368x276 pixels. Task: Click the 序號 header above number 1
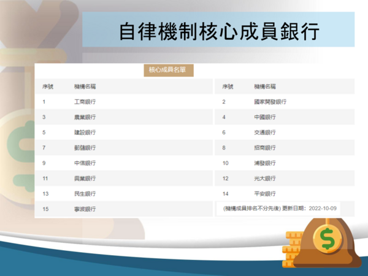pos(48,86)
